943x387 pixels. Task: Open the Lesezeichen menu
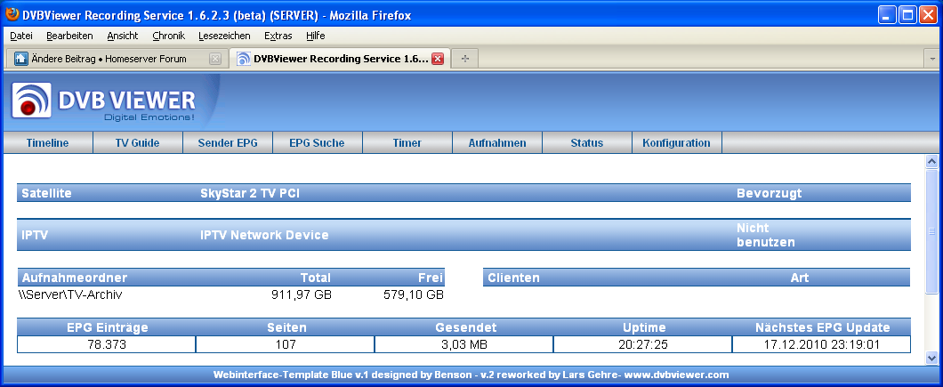coord(224,36)
